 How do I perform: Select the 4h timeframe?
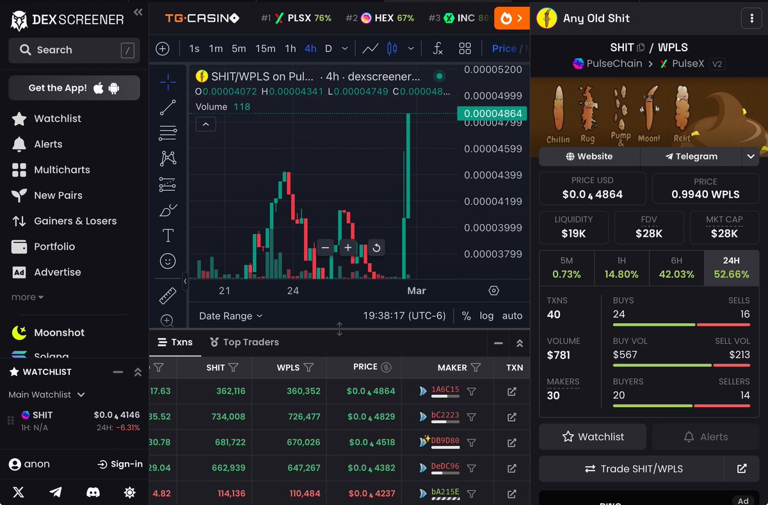point(310,49)
